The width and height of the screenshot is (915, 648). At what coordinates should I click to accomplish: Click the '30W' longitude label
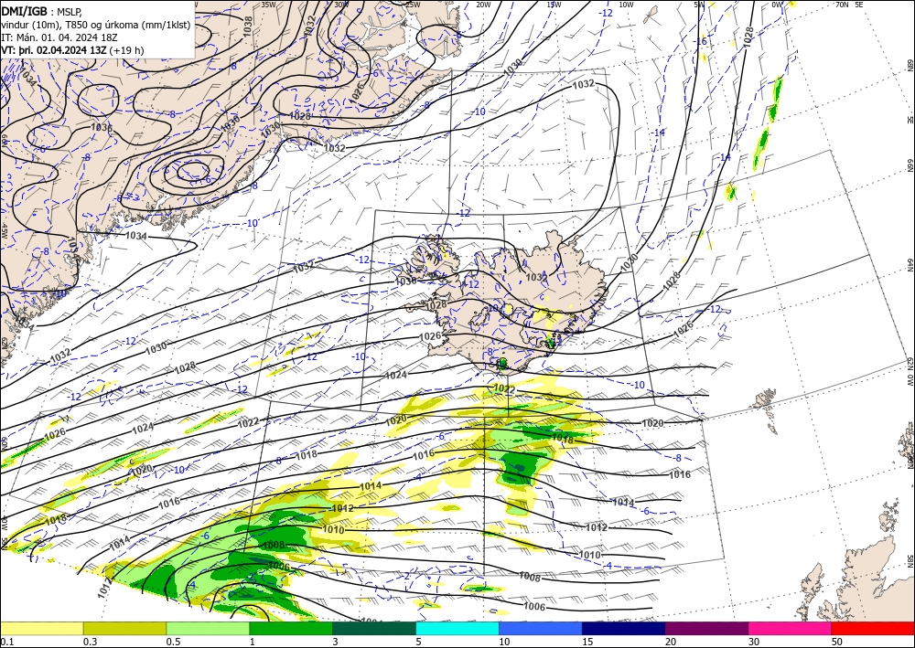[x=341, y=4]
